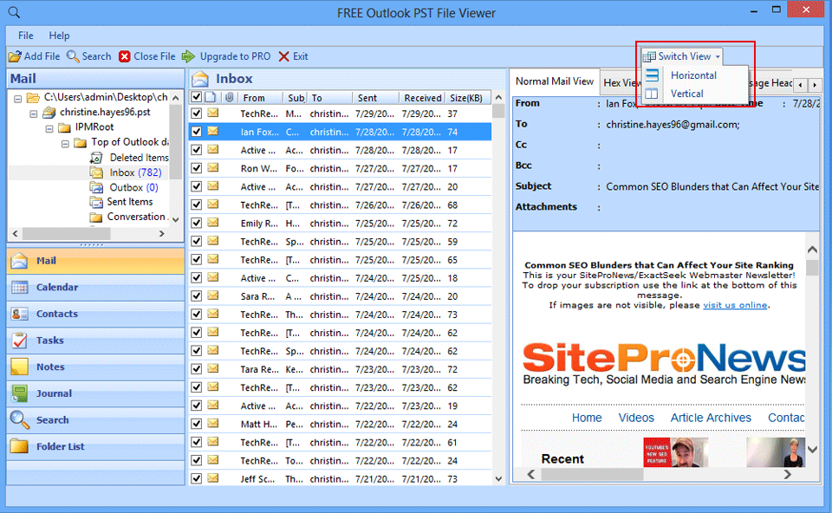The width and height of the screenshot is (832, 513).
Task: Collapse the Top of Outlook data node
Action: pos(65,143)
